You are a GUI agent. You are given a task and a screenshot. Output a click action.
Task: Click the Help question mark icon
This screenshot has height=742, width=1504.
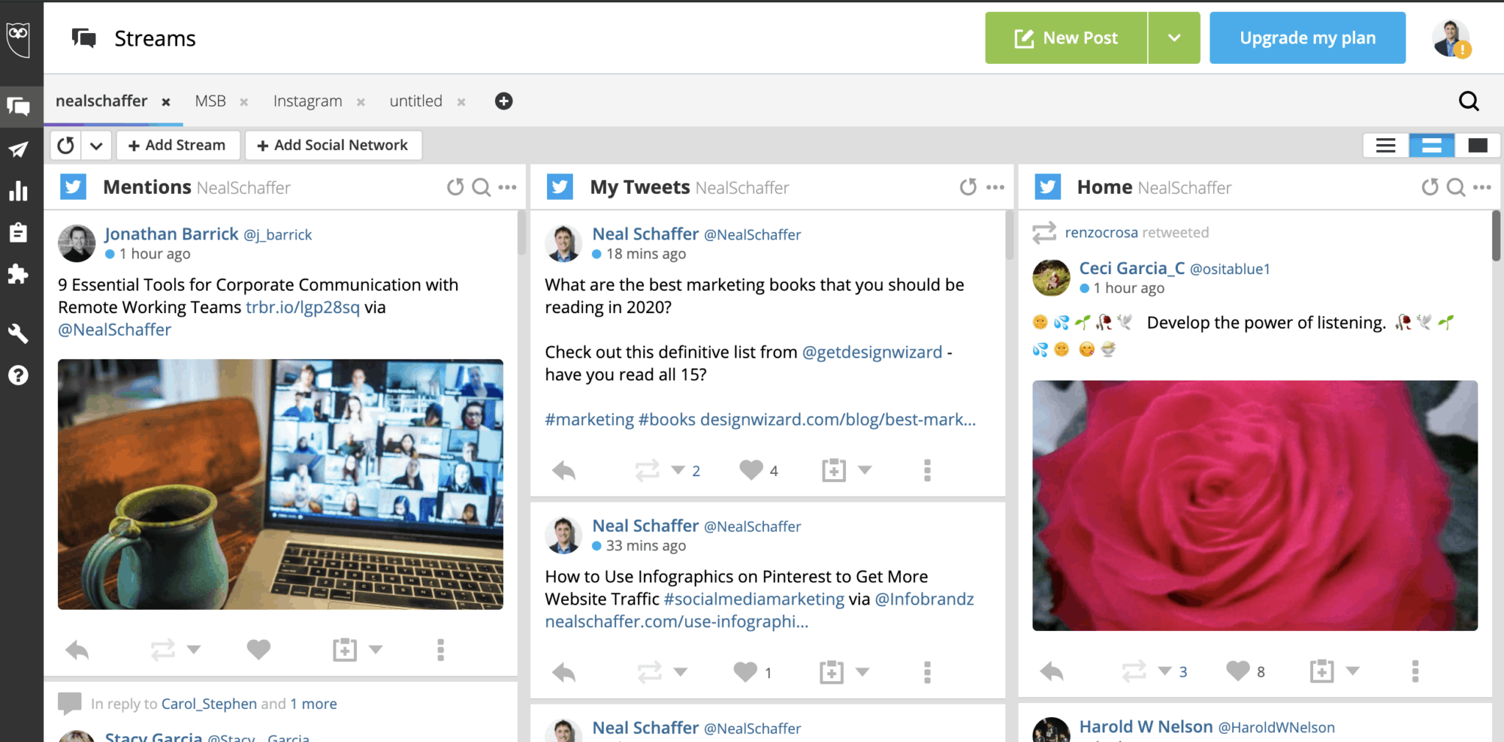pos(18,375)
